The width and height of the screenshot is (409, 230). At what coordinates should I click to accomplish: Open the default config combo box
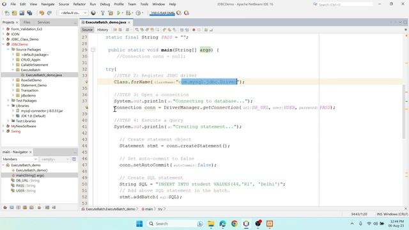[x=73, y=13]
